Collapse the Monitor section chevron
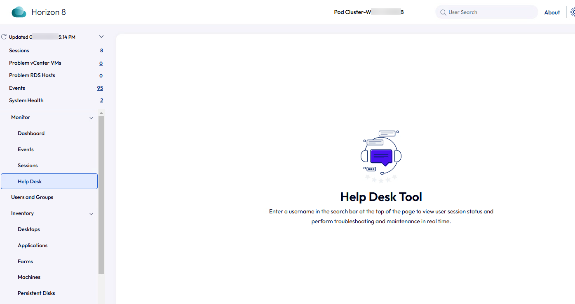The height and width of the screenshot is (304, 575). pos(91,118)
